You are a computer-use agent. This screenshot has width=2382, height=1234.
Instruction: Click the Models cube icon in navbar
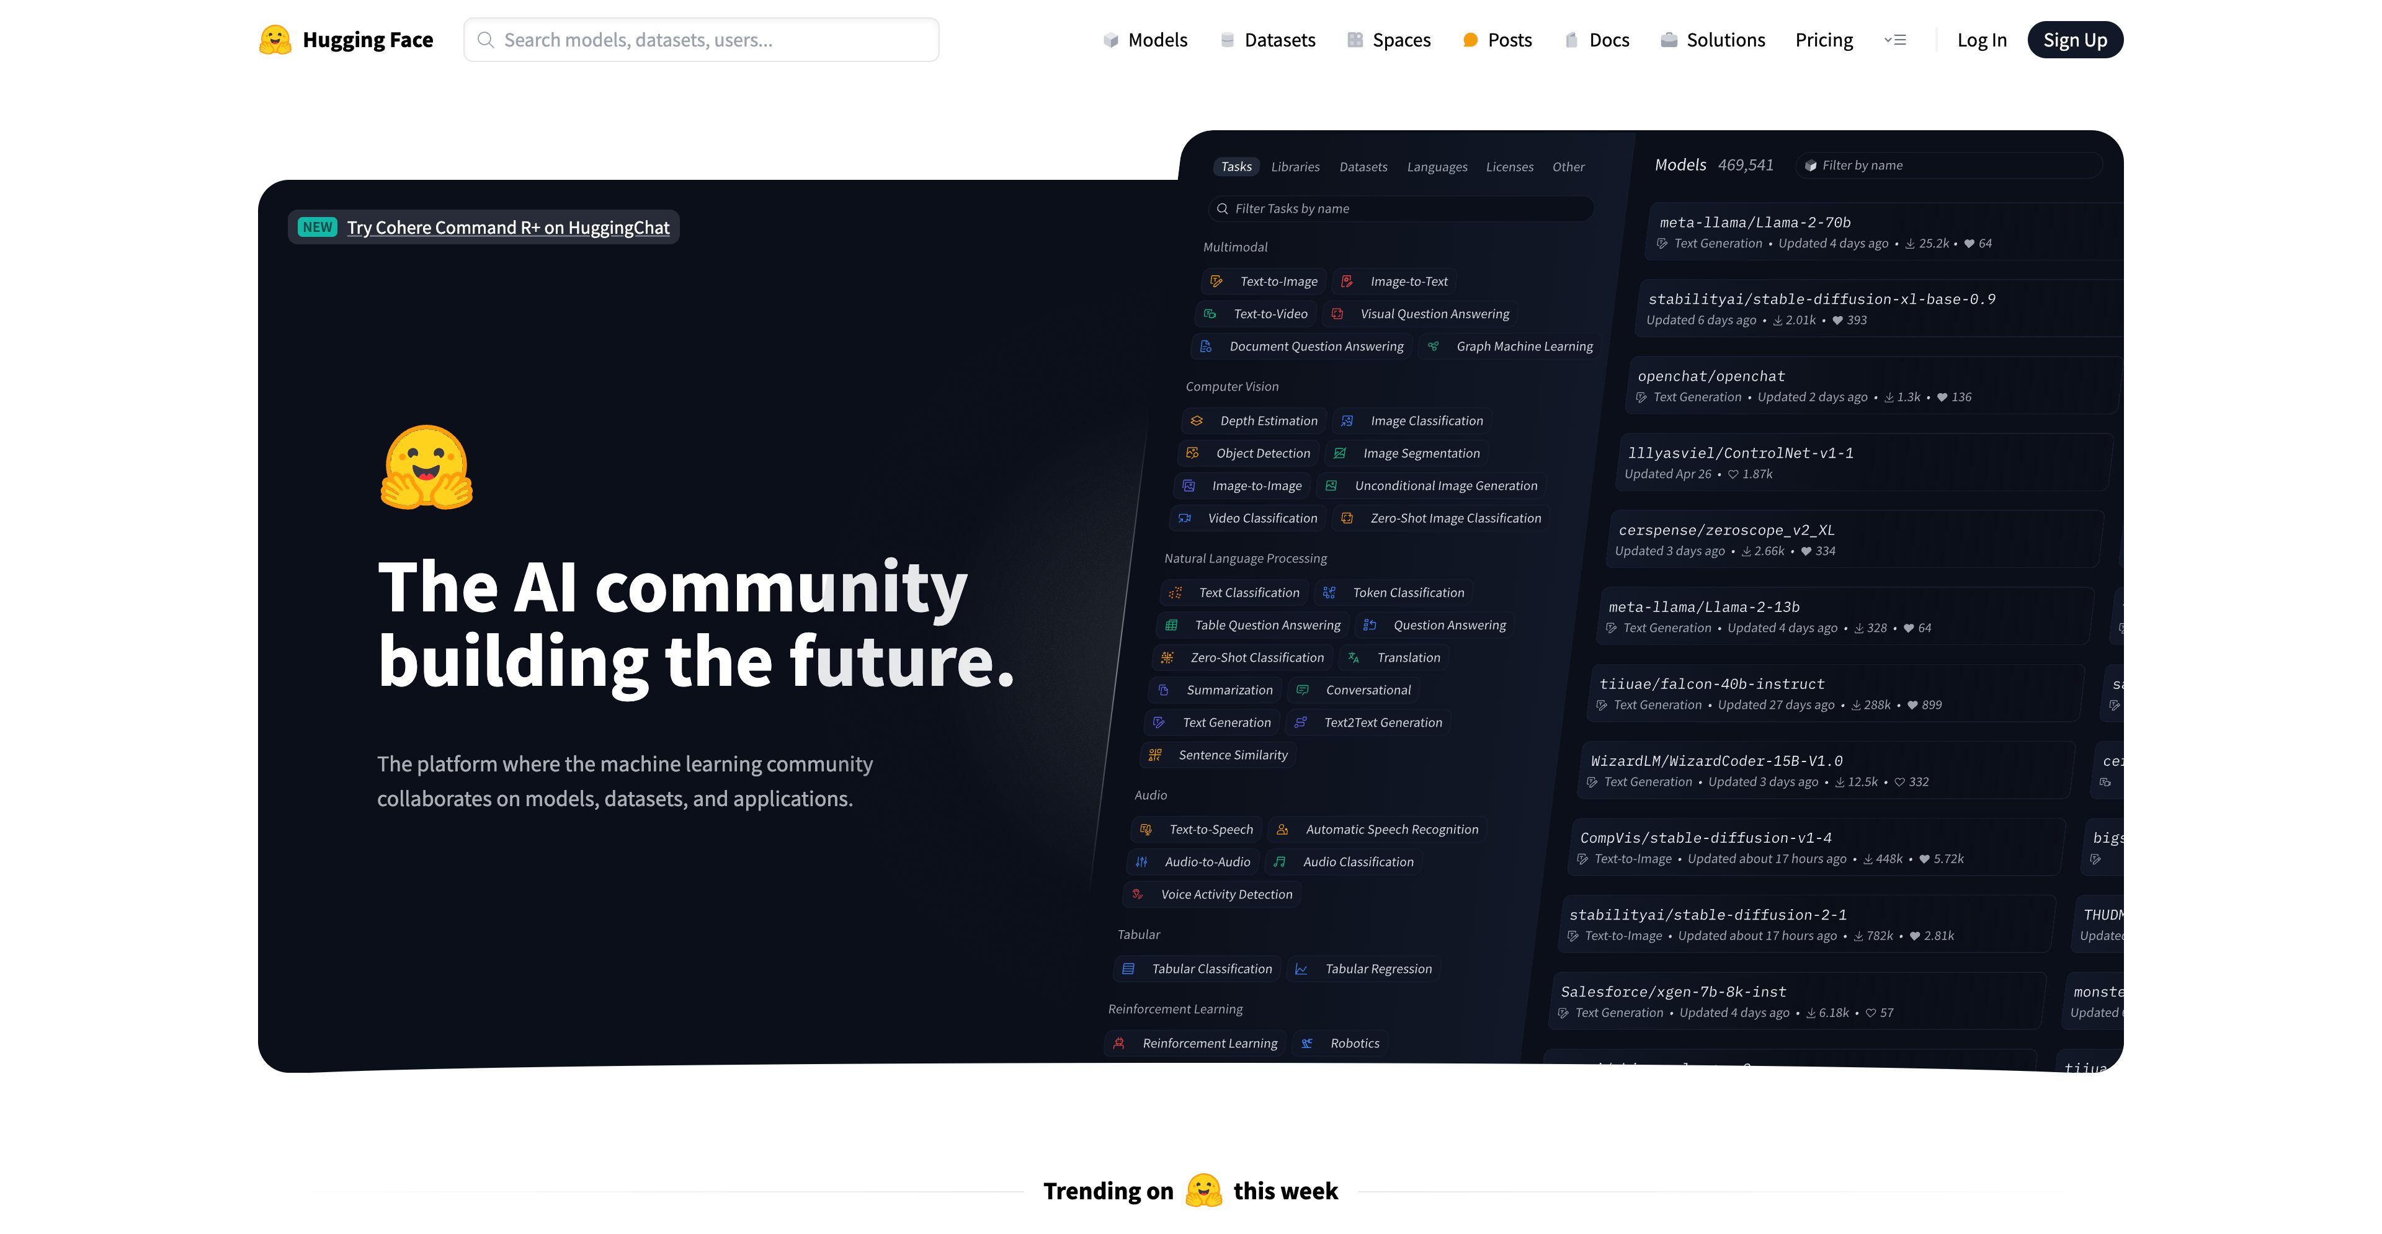click(1110, 40)
